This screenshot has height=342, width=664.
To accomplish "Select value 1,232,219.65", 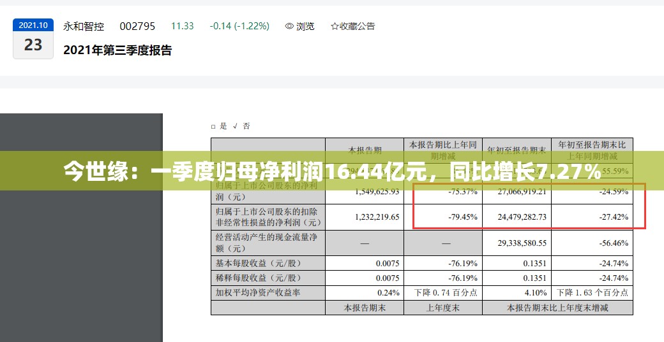I will [x=377, y=217].
